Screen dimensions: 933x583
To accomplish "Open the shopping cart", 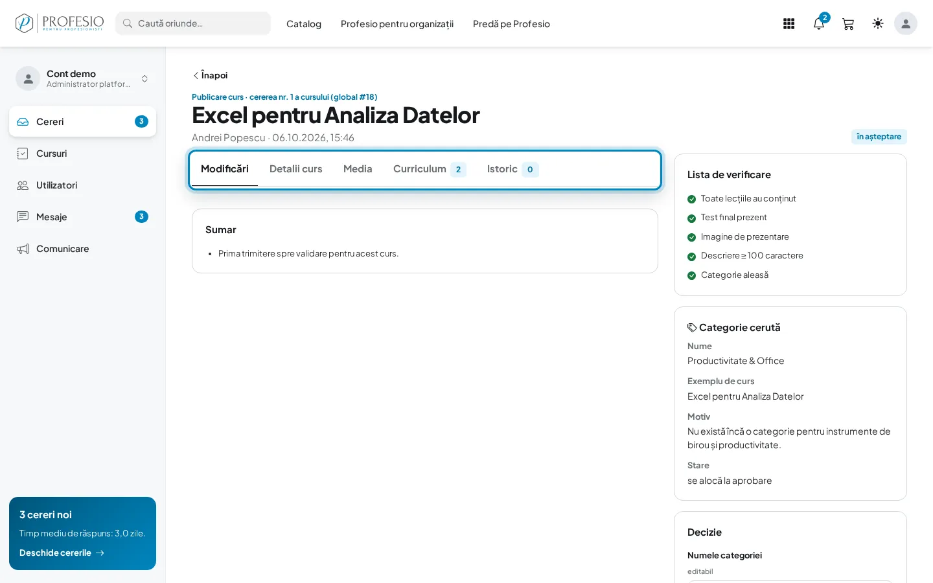I will coord(848,24).
